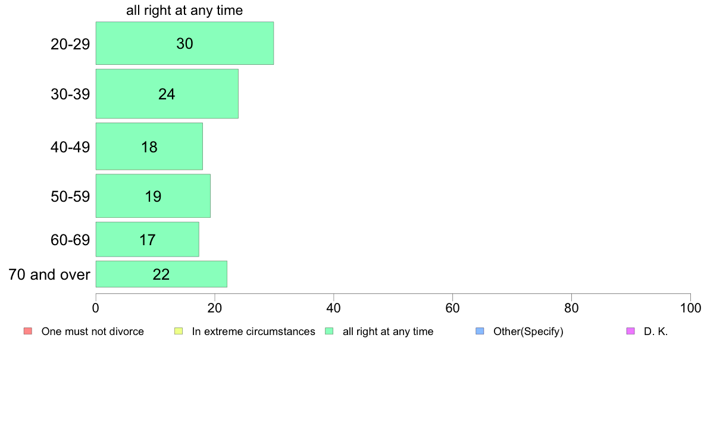Click the D. K. legend label
Screen dimensions: 707x438
coord(656,331)
